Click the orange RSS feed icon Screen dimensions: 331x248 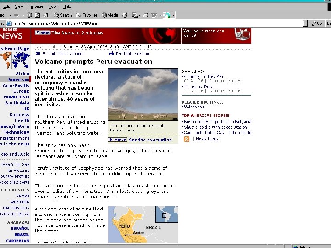187,139
